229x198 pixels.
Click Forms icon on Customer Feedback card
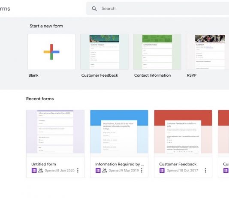pyautogui.click(x=162, y=171)
